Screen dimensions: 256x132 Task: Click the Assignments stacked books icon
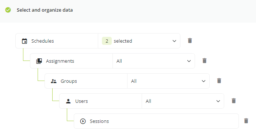pyautogui.click(x=39, y=61)
